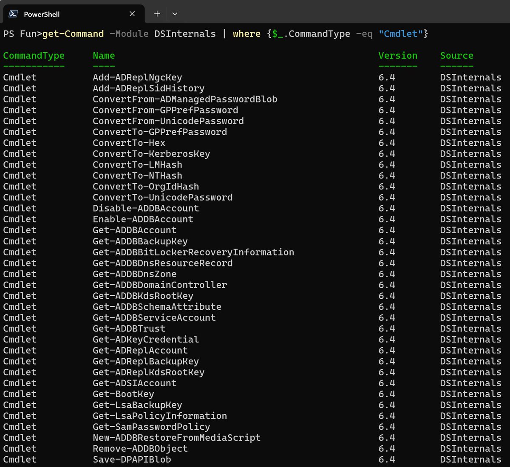Click ConvertFrom-GPPrefPassword

click(165, 110)
